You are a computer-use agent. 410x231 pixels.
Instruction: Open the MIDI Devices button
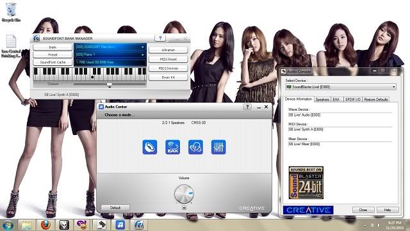pos(168,68)
